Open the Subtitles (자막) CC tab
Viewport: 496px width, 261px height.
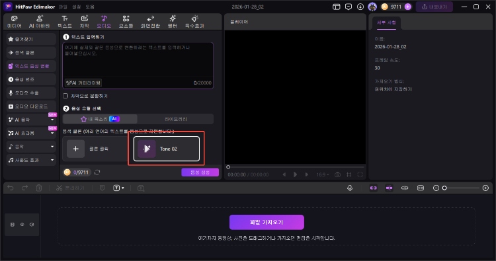[x=85, y=22]
